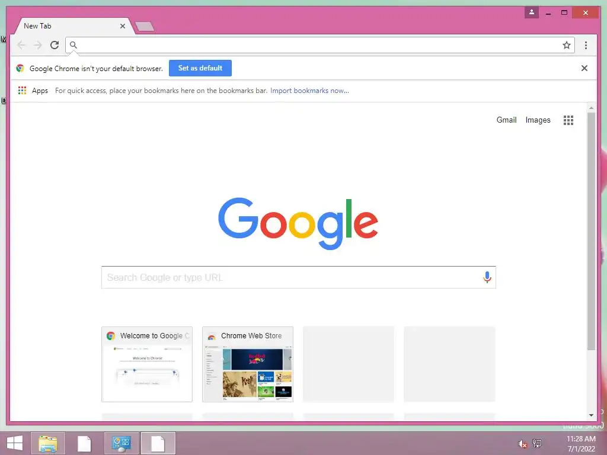Click the forward navigation arrow
The width and height of the screenshot is (607, 455).
37,45
